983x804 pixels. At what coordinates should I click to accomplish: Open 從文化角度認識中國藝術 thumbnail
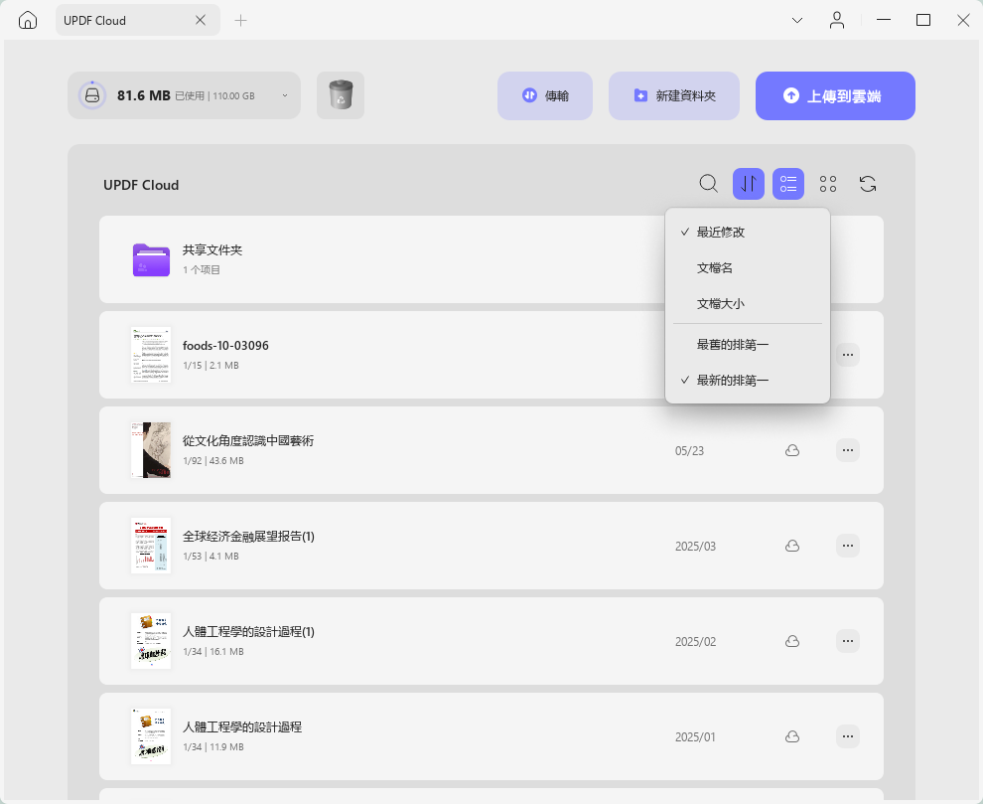pyautogui.click(x=151, y=450)
